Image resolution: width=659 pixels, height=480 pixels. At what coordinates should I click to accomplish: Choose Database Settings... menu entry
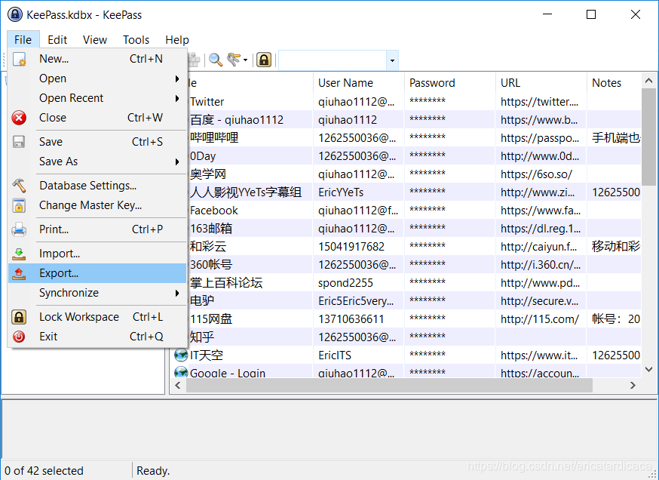(97, 186)
